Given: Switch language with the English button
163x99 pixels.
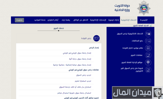Looking at the screenshot, I should coord(19,20).
